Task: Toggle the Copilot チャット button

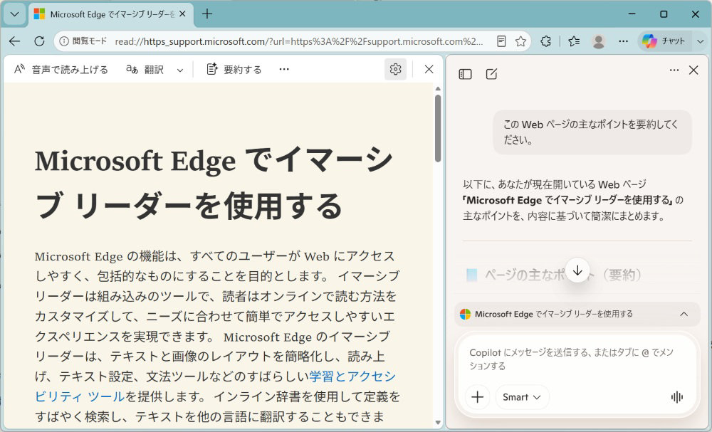Action: coord(664,41)
